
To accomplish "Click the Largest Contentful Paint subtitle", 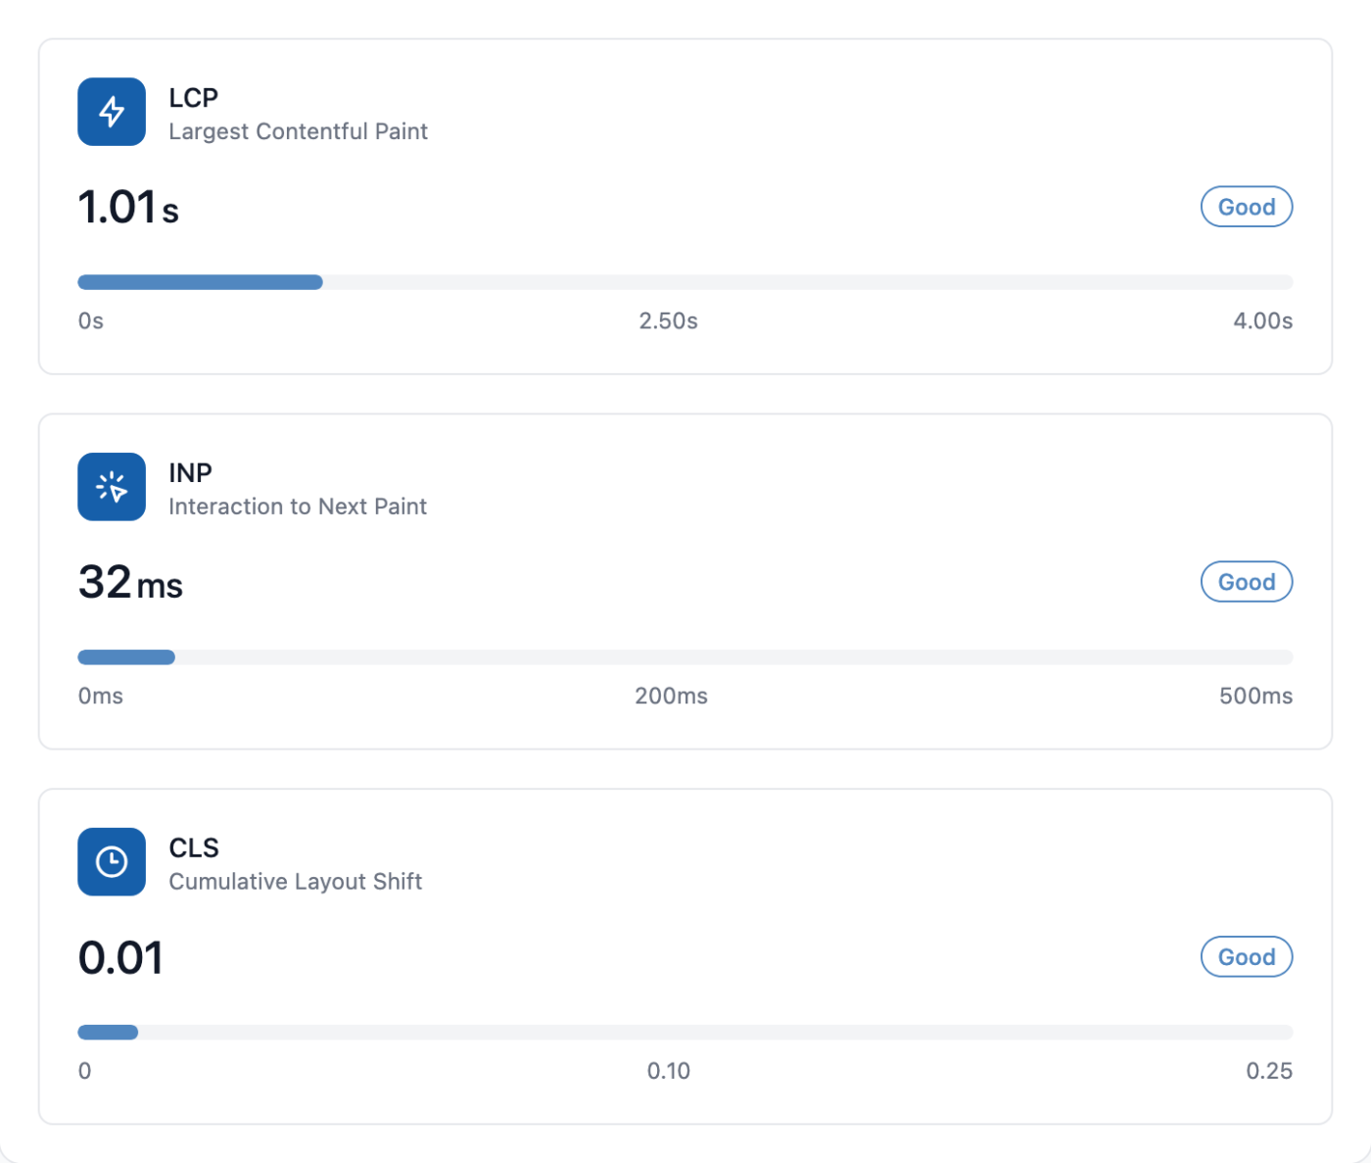I will click(x=298, y=131).
